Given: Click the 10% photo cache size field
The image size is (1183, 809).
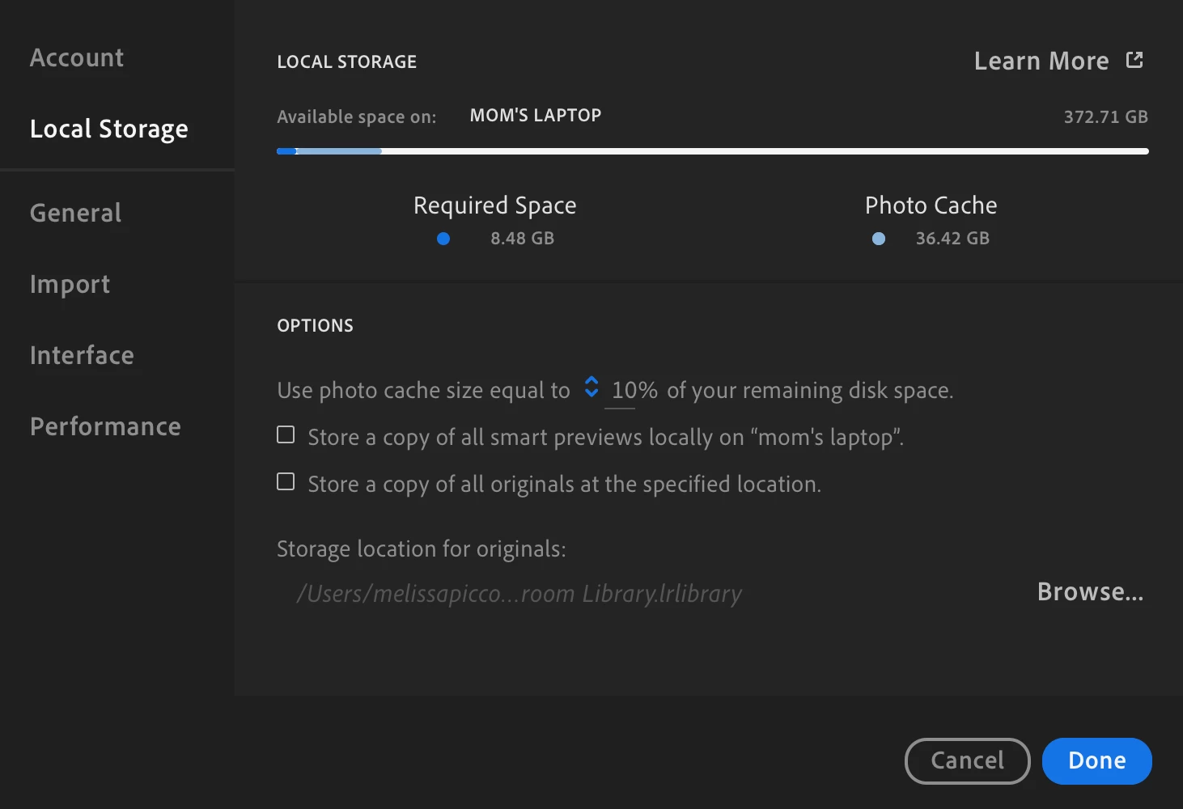Looking at the screenshot, I should 634,390.
